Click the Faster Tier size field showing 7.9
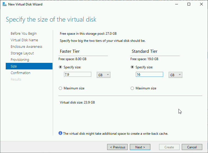 click(78, 74)
